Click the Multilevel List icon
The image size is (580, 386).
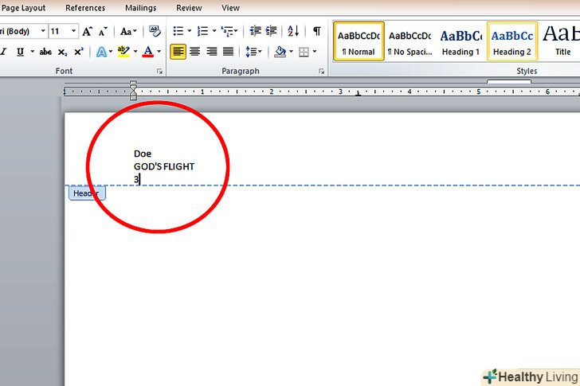point(227,31)
